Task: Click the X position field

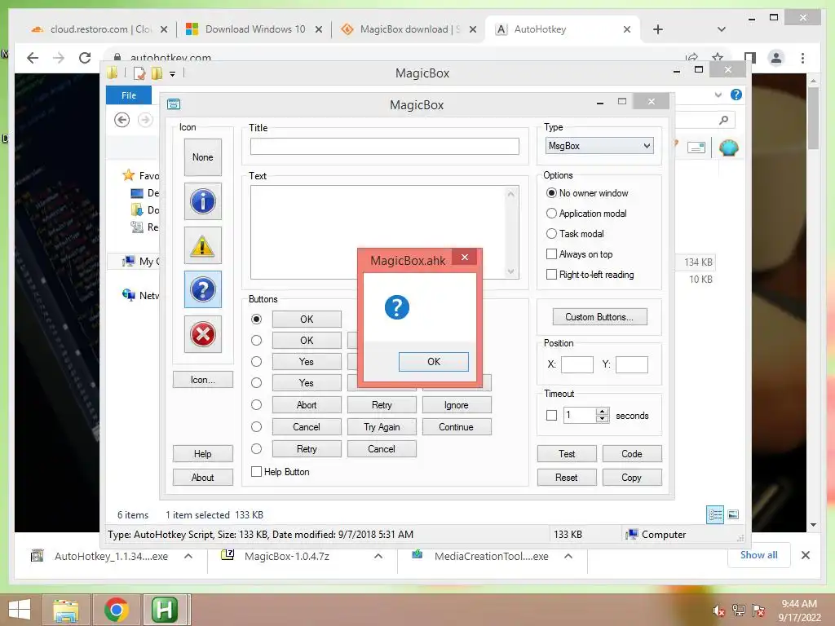Action: click(x=577, y=364)
